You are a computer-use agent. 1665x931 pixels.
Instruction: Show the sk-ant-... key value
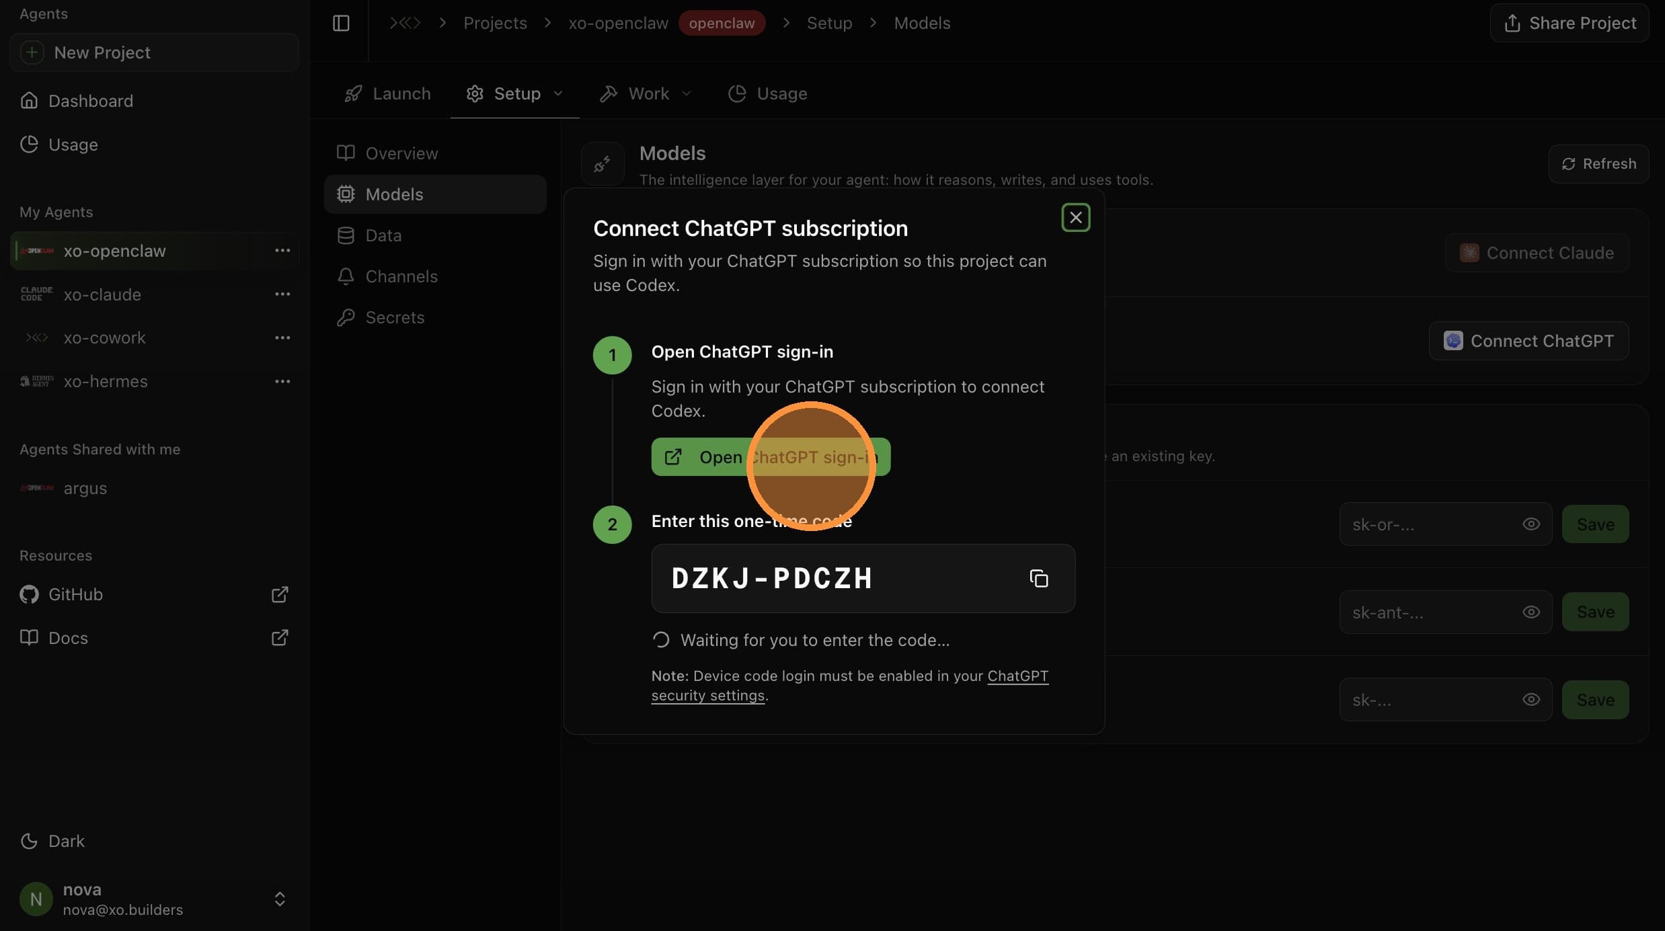[x=1531, y=612]
